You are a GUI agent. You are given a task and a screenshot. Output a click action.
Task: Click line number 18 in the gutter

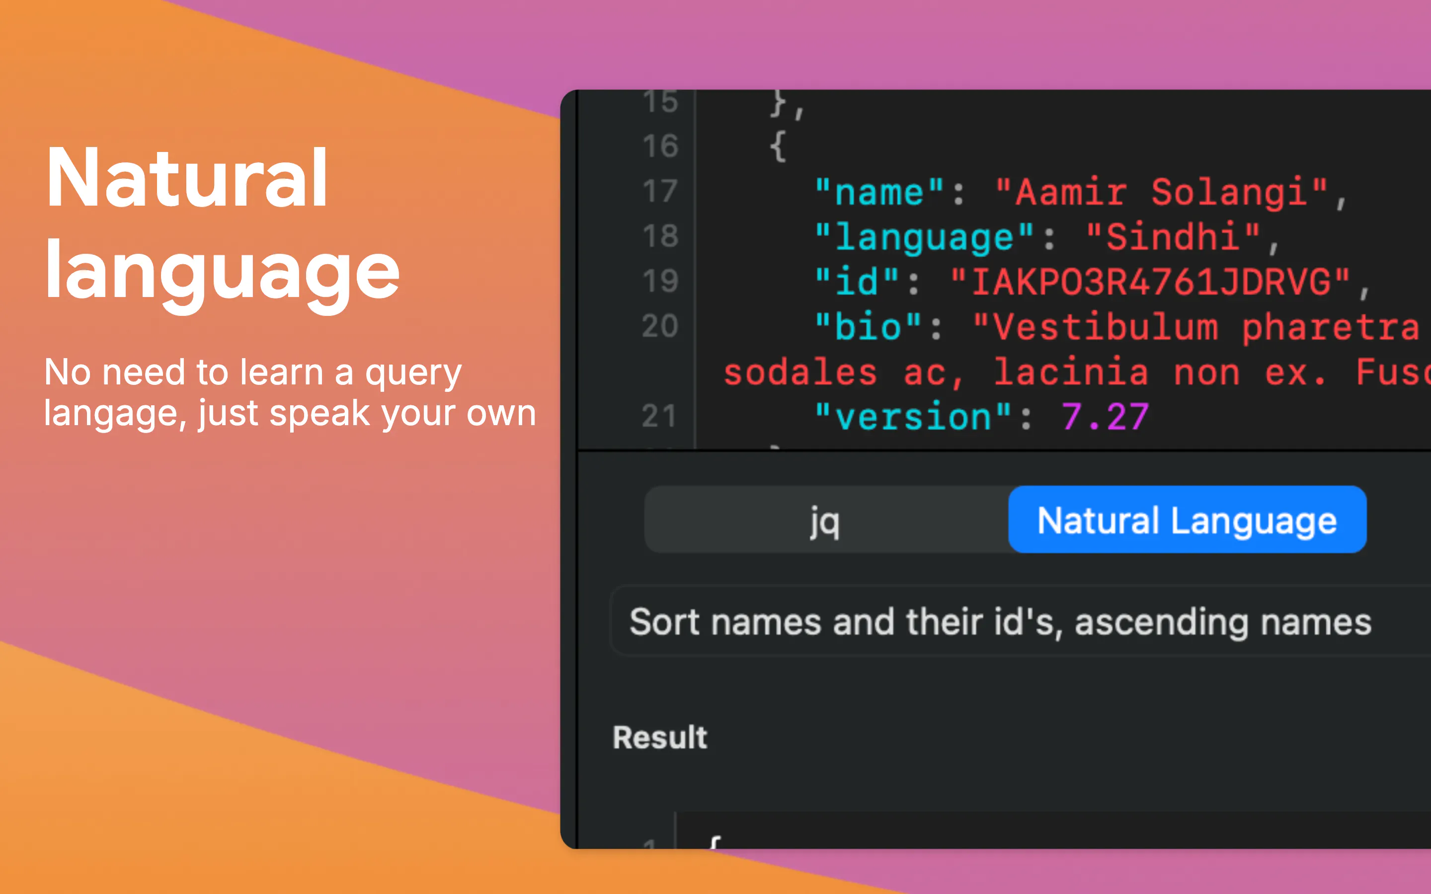tap(660, 236)
